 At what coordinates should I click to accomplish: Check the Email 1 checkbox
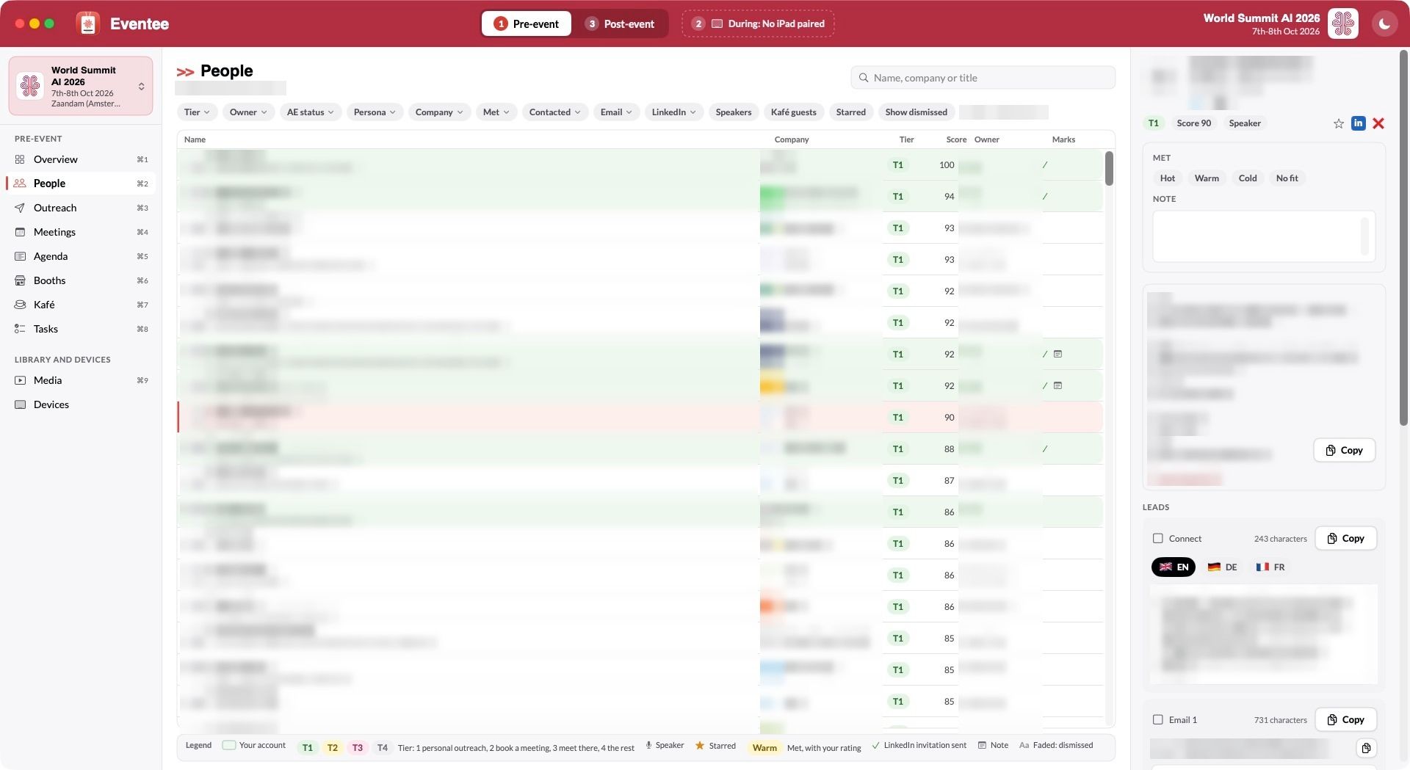tap(1158, 719)
